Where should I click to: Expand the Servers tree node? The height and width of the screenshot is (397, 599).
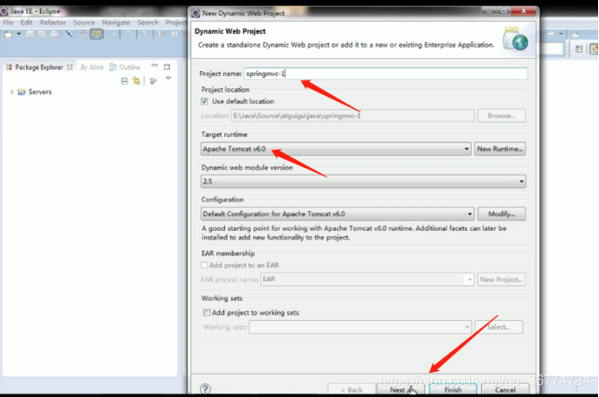(12, 92)
